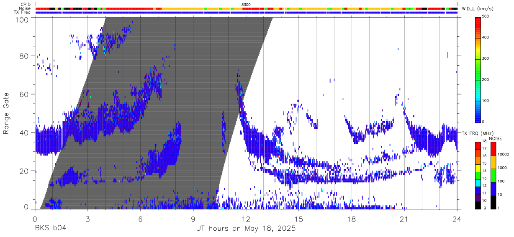Viewport: 514px width, 237px height.
Task: Click the Range Gate axis title
Action: [6, 113]
